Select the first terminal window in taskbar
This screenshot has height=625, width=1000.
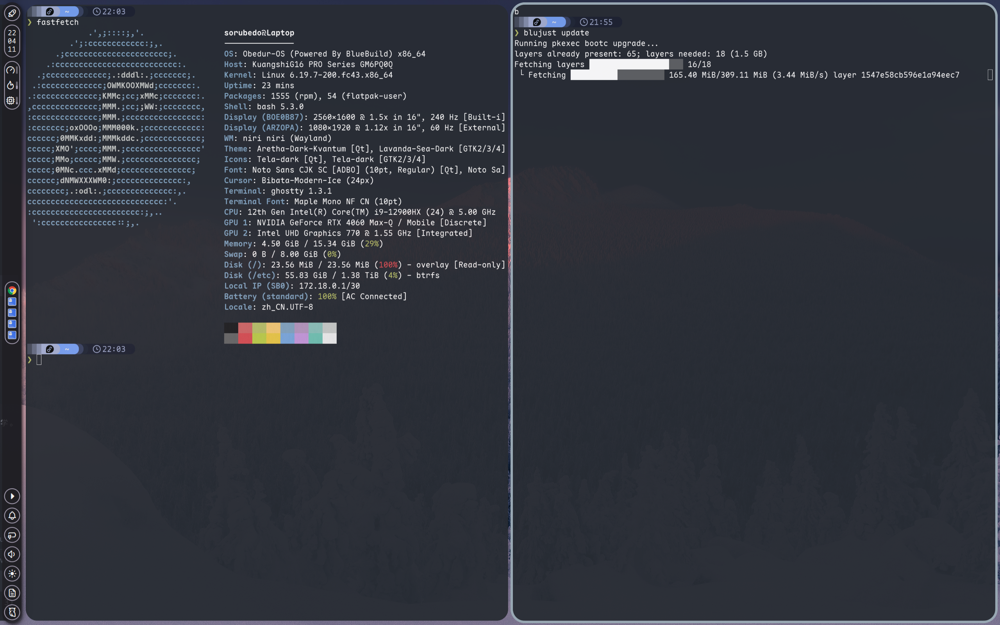pyautogui.click(x=12, y=302)
